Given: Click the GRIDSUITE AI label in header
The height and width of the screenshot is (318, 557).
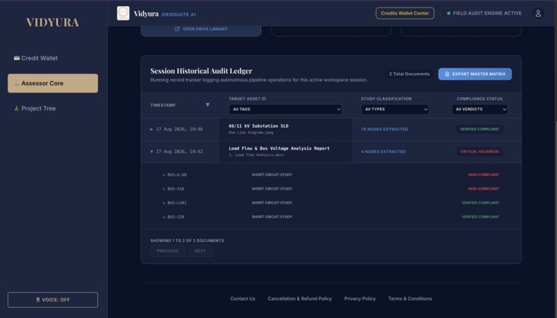Looking at the screenshot, I should click(x=178, y=14).
